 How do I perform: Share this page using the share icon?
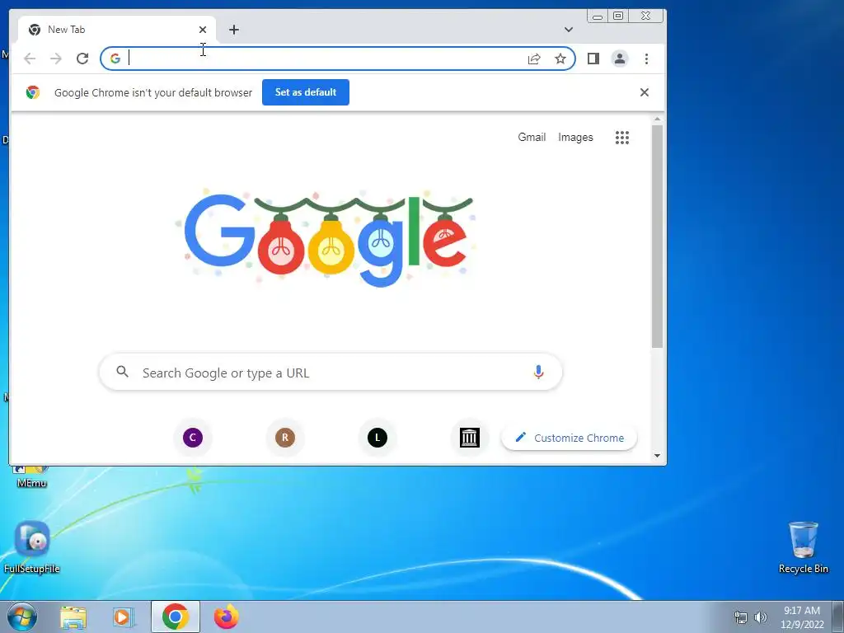click(534, 59)
